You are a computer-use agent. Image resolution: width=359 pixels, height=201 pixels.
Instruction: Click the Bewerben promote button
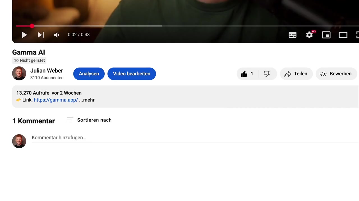(336, 74)
